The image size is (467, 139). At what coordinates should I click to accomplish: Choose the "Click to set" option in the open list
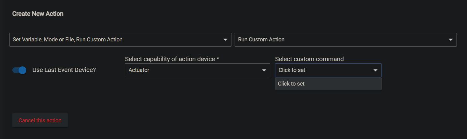pos(328,84)
